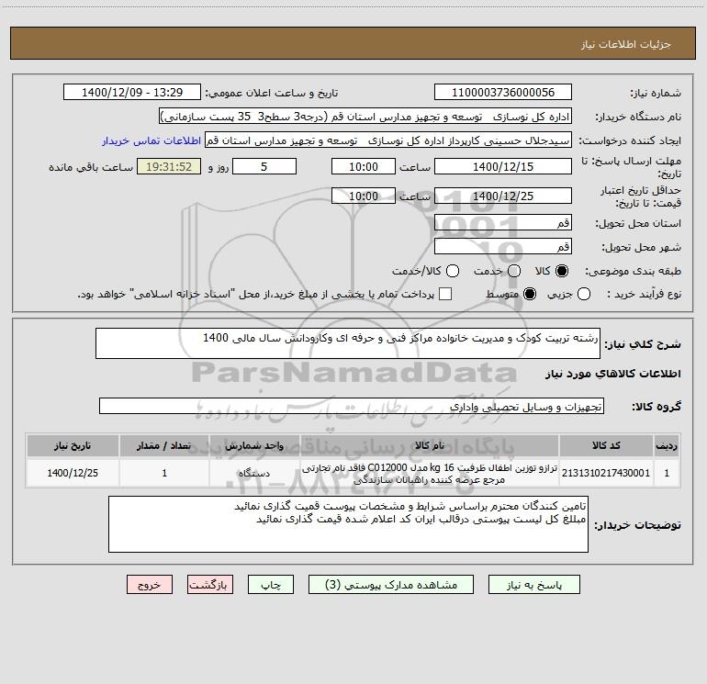Viewport: 707px width, 684px height.
Task: Click the response deadline date 1400/12/15
Action: 503,167
